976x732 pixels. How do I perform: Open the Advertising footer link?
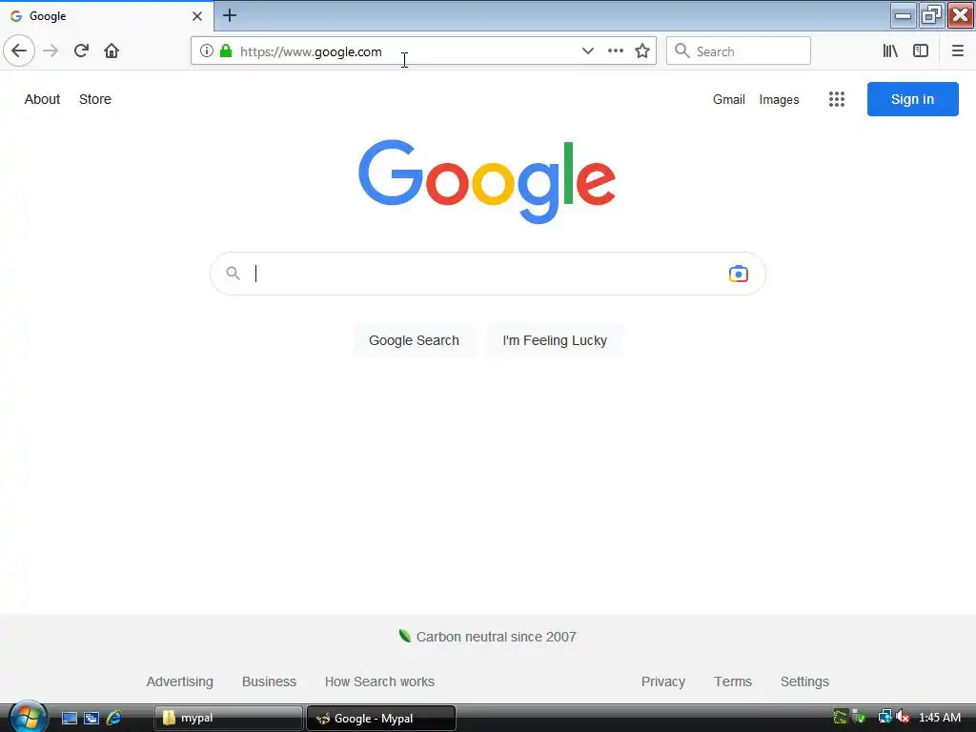coord(180,681)
